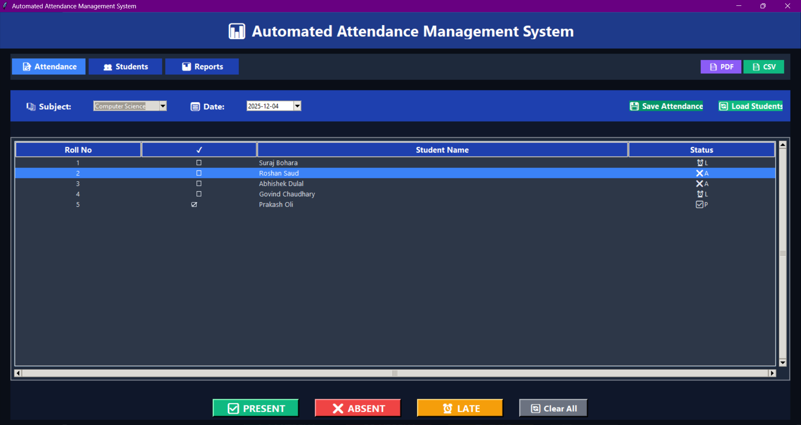Click the bar chart icon in the app title

[236, 30]
